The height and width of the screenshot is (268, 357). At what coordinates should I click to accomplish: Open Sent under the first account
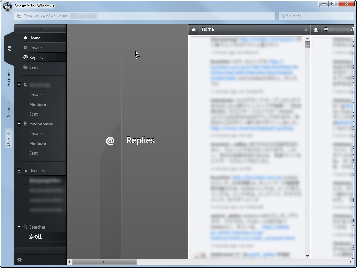point(33,114)
